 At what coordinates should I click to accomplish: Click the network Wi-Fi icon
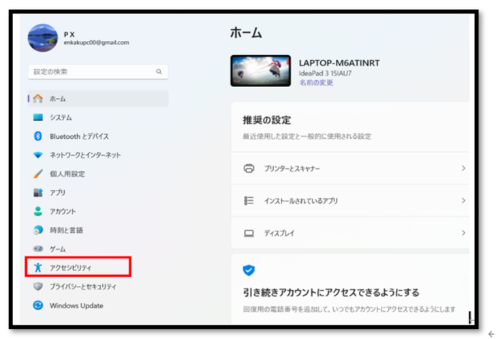38,155
